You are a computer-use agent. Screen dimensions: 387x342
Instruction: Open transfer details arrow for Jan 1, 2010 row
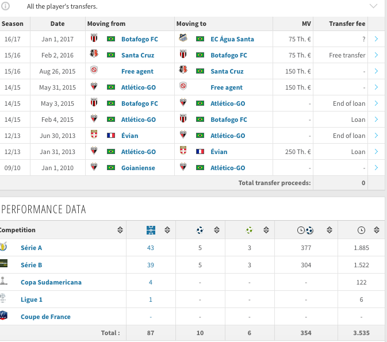[x=376, y=167]
